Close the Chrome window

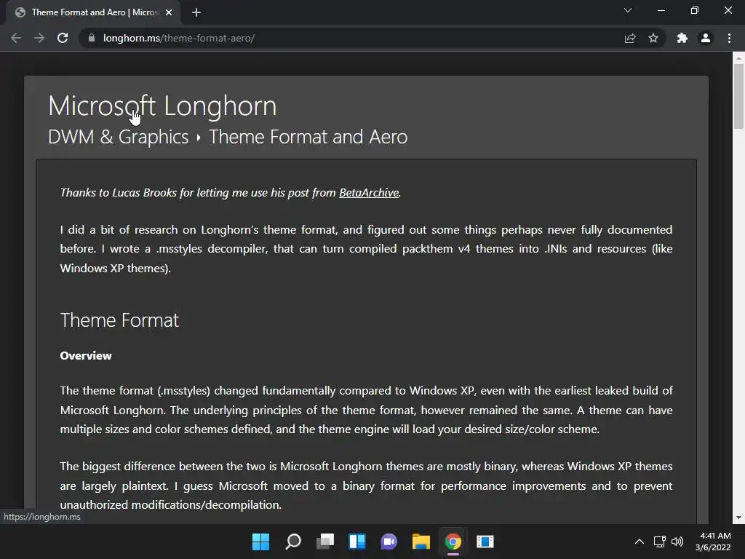coord(728,10)
